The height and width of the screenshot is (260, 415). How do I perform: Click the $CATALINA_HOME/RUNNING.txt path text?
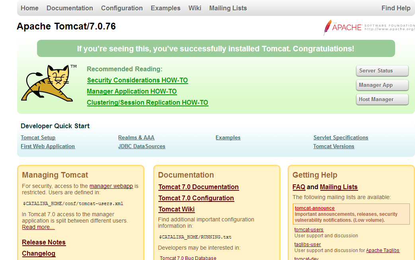point(195,237)
